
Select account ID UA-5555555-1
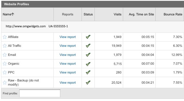58,26
